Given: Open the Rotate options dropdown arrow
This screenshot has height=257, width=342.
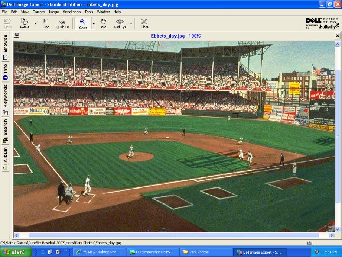Looking at the screenshot, I should point(36,23).
